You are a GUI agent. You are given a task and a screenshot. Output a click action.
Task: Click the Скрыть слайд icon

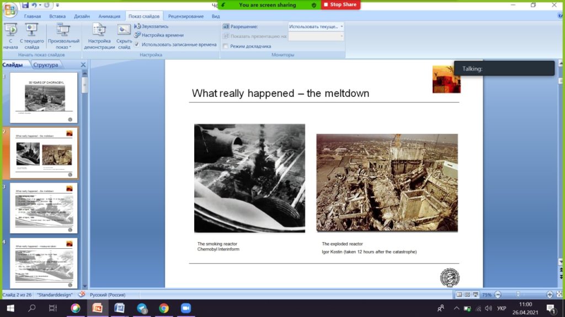click(x=124, y=36)
